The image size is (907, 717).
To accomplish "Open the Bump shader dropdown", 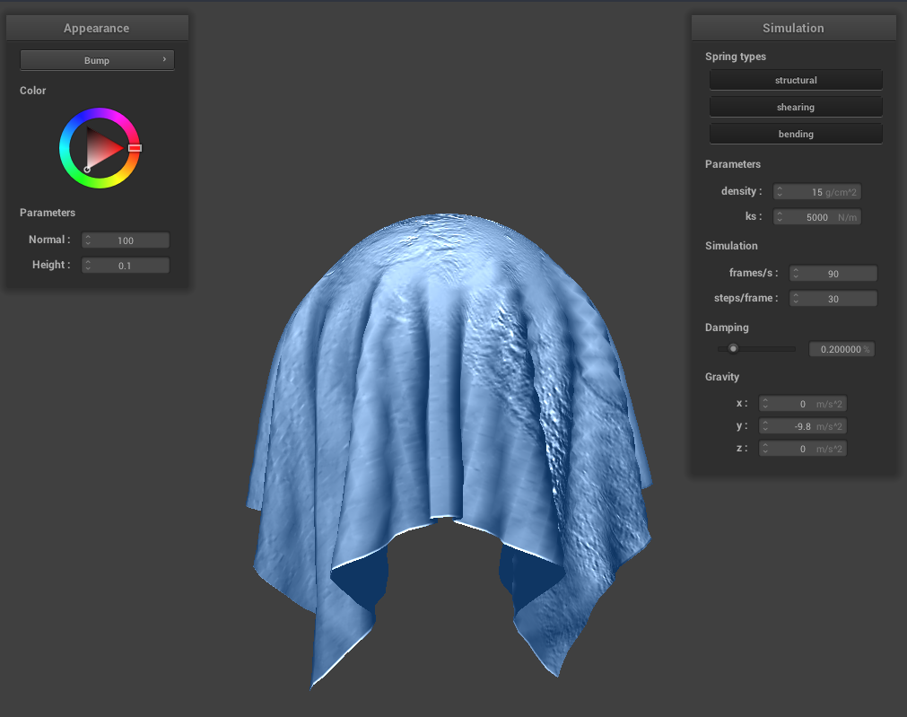I will coord(97,60).
